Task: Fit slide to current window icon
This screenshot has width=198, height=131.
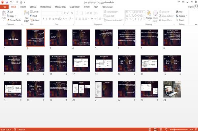Action: (196, 129)
